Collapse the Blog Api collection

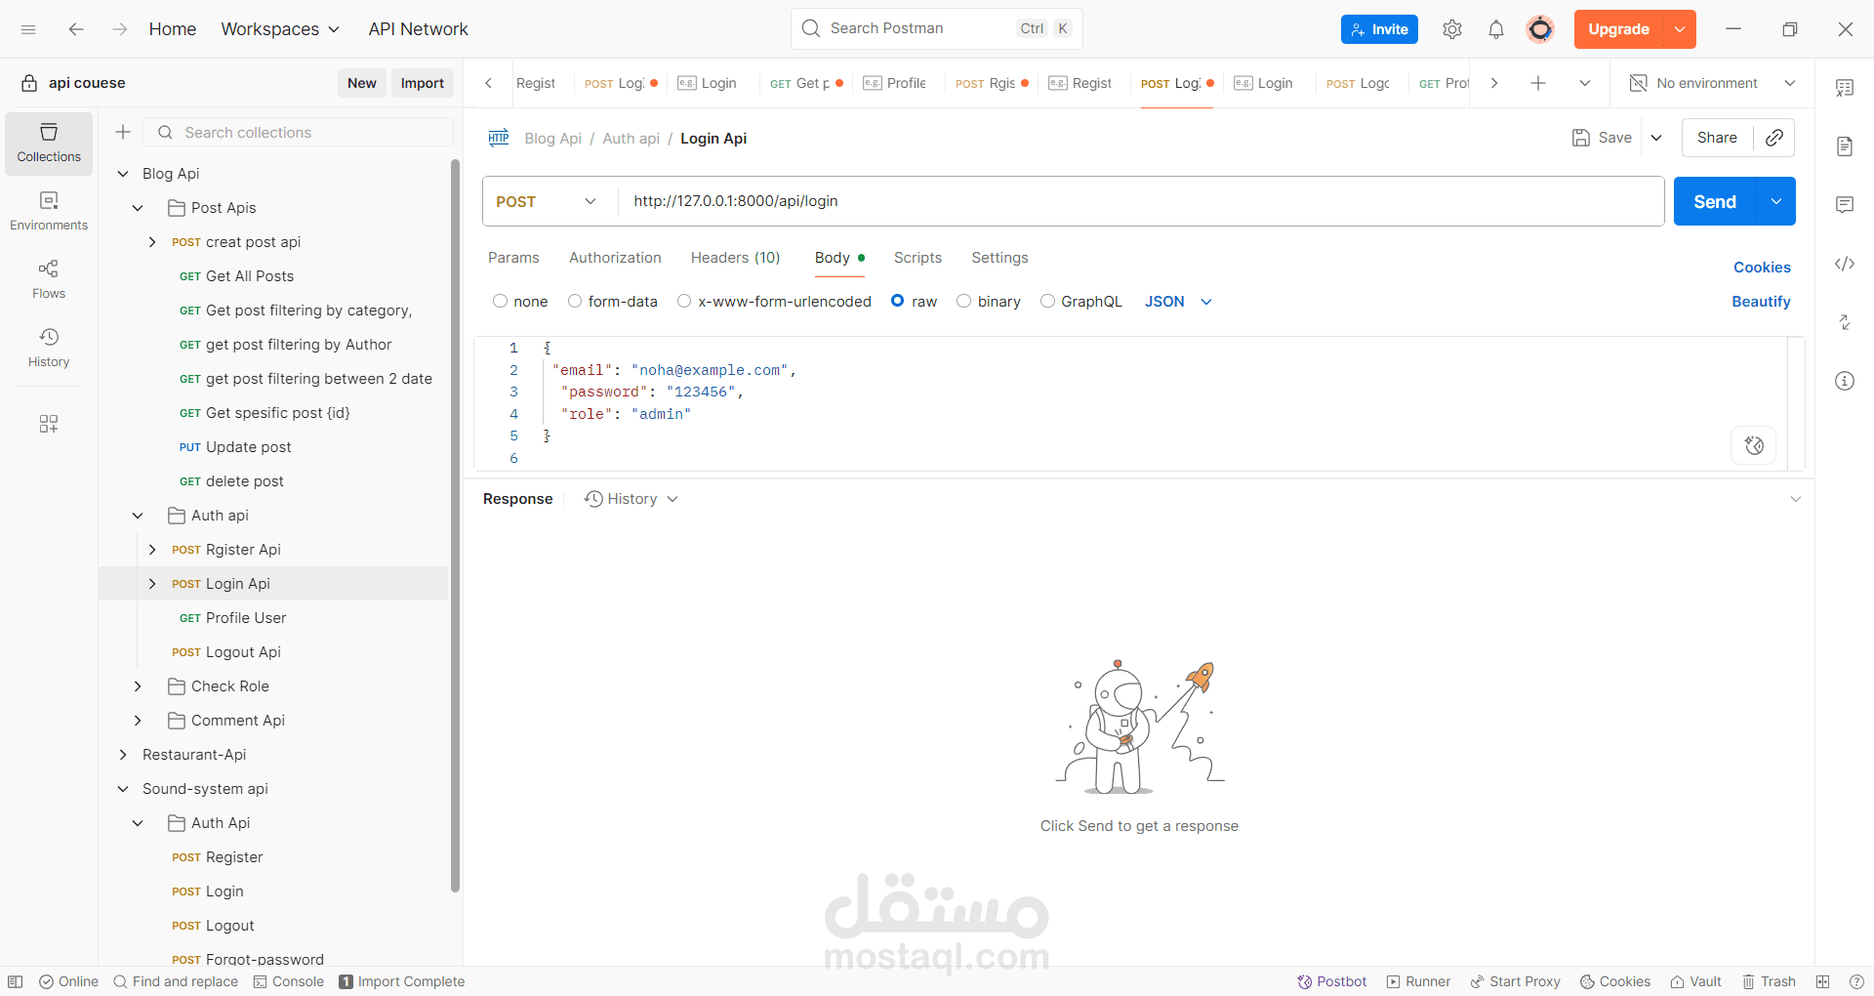coord(123,174)
